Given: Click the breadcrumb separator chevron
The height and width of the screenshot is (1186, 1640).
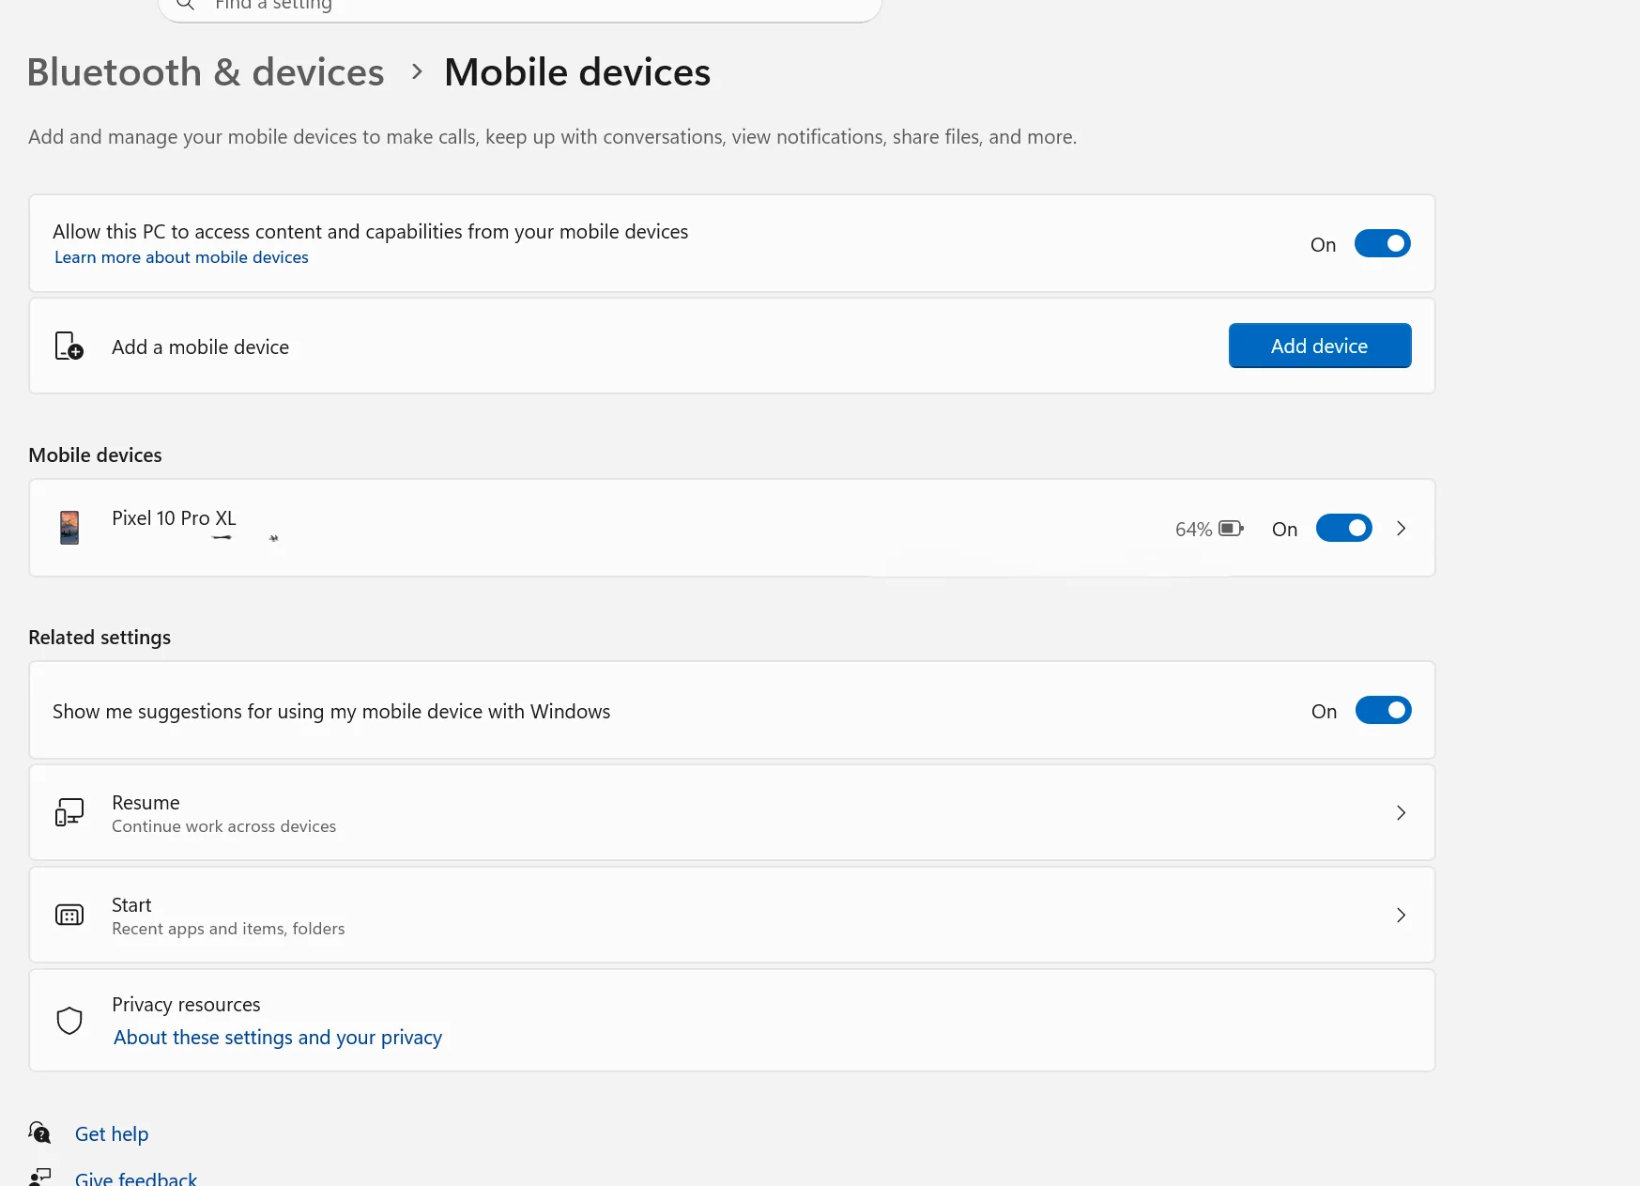Looking at the screenshot, I should tap(417, 71).
